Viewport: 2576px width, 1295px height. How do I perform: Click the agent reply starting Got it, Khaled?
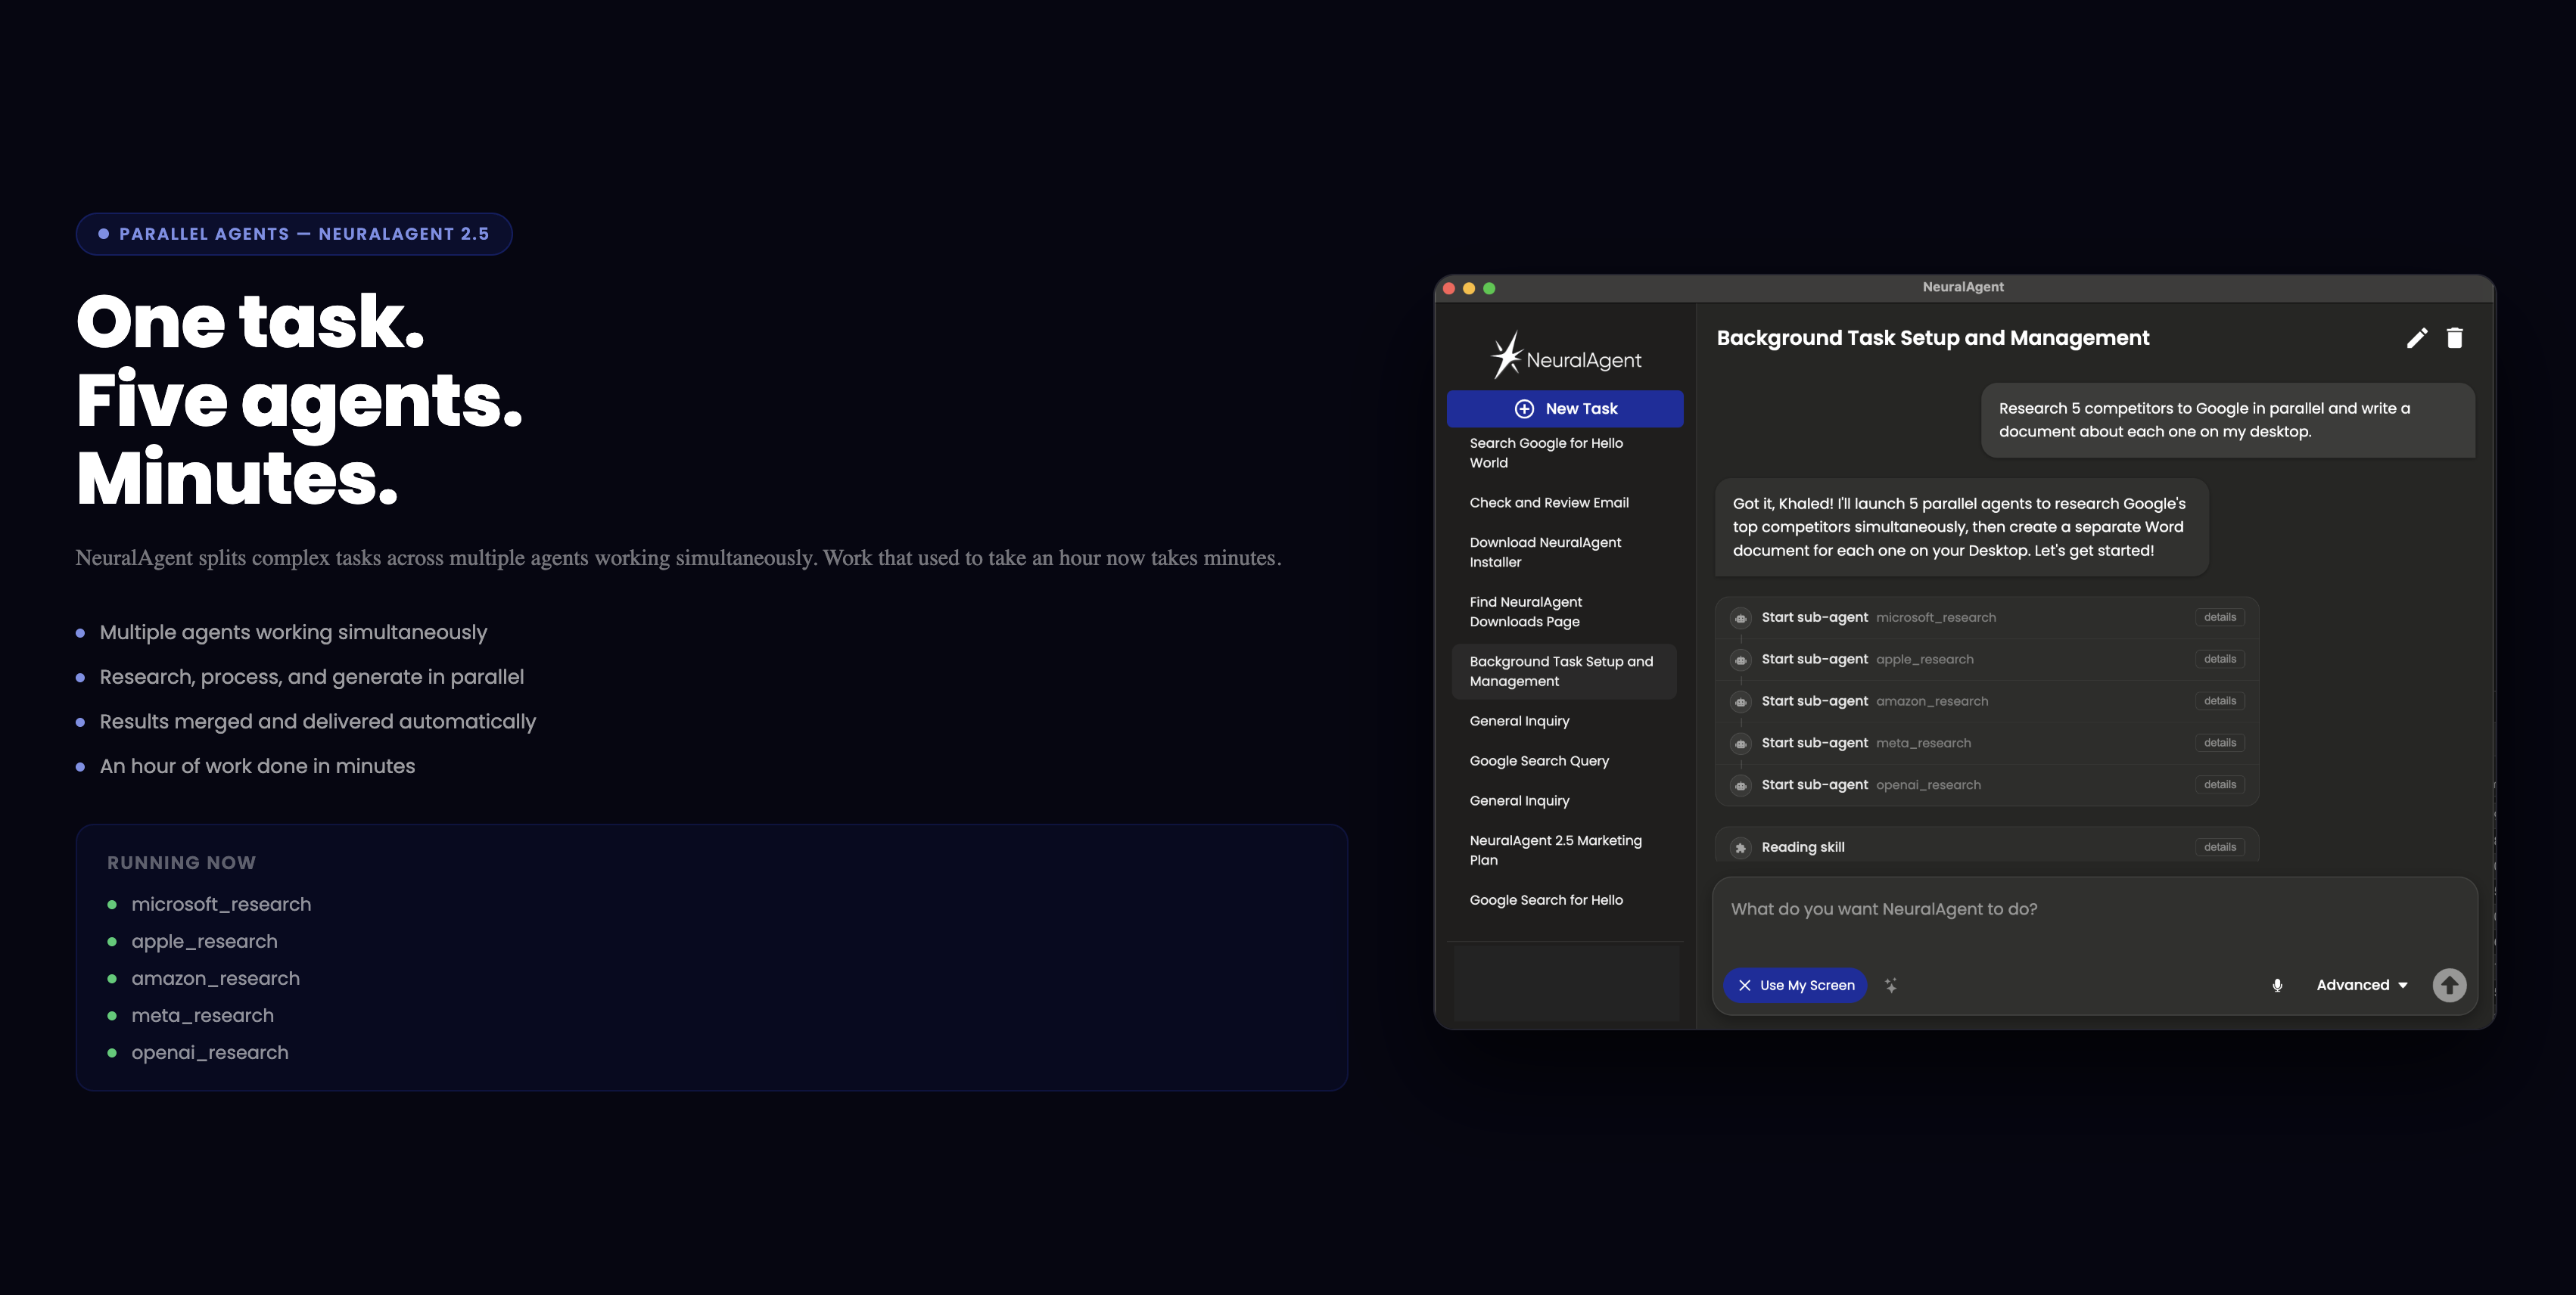[x=1961, y=527]
